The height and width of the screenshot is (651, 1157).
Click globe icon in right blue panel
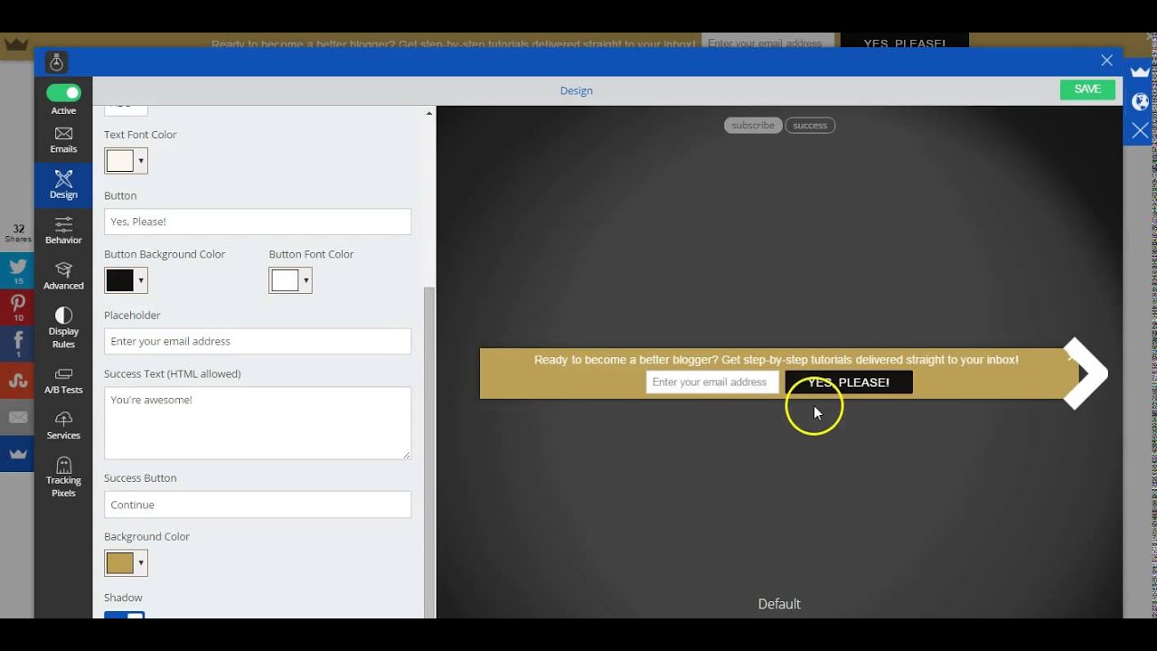tap(1140, 101)
